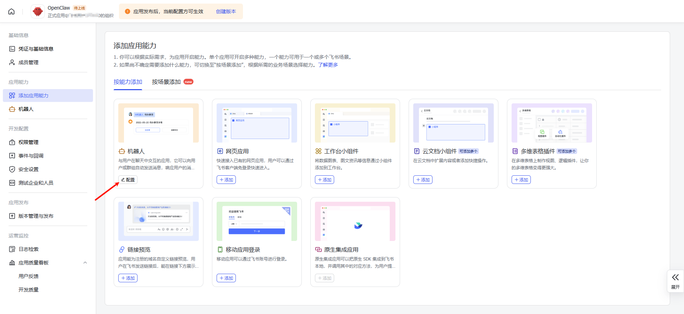Click the 测试企业和人员 sidebar icon
Viewport: 684px width, 314px height.
pyautogui.click(x=12, y=183)
